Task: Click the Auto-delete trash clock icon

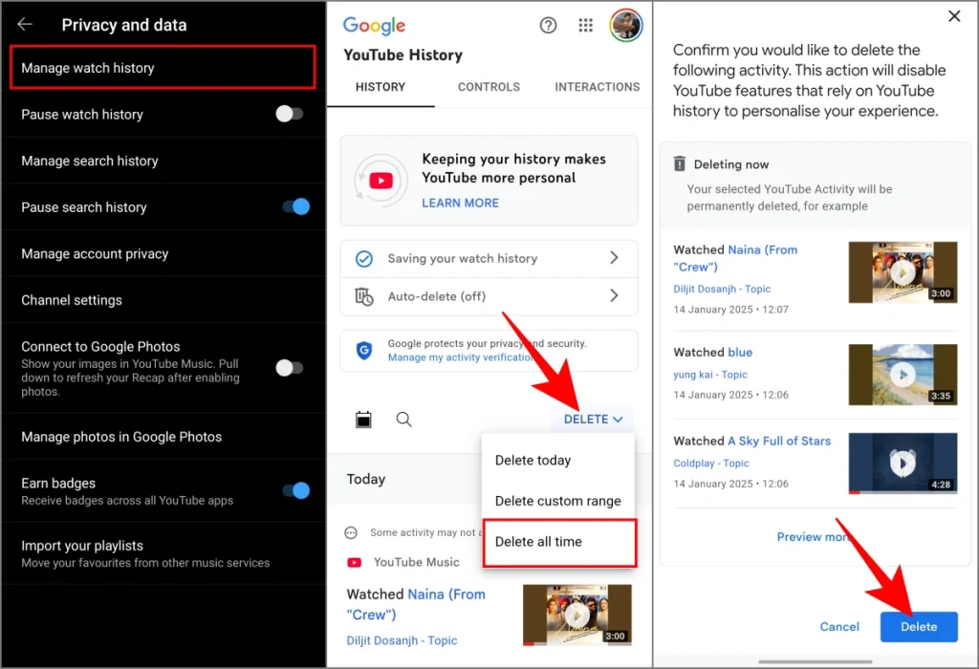Action: click(364, 296)
